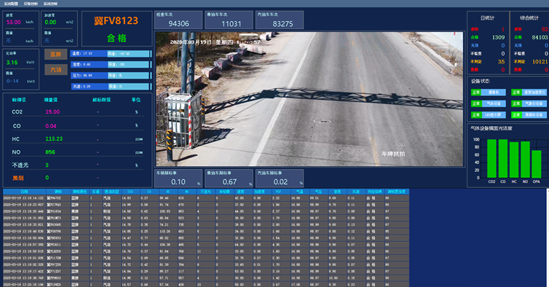Click the CO2 green bar in cleanliness chart
This screenshot has height=287, width=549.
491,158
